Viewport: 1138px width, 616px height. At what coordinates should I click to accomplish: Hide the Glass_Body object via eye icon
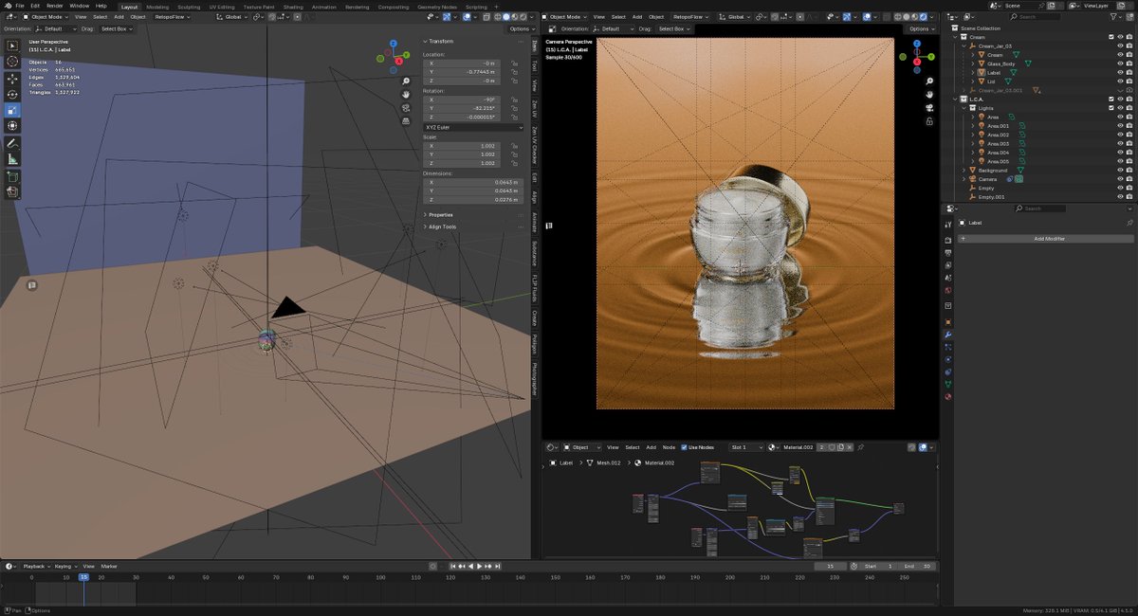coord(1120,63)
